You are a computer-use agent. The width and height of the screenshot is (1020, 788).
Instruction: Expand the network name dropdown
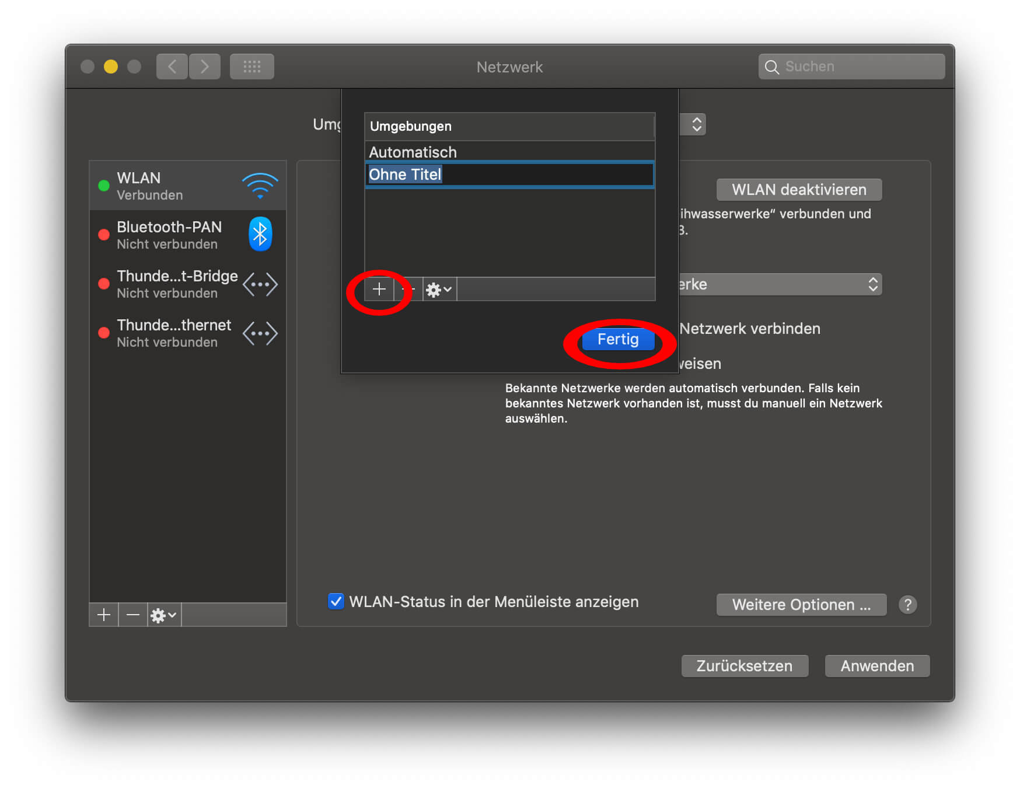pyautogui.click(x=780, y=284)
